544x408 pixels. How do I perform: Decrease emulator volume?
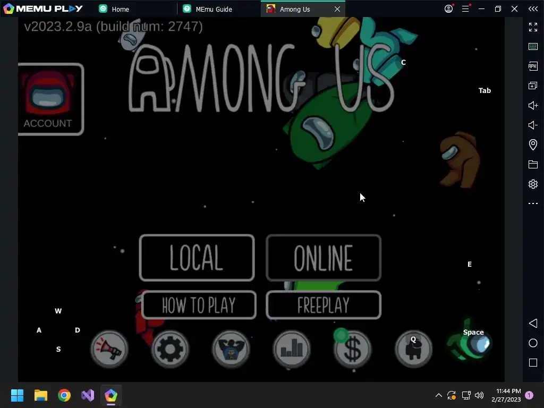(x=533, y=125)
